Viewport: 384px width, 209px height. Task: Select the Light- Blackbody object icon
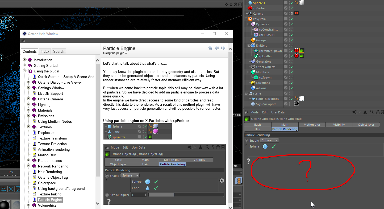(x=253, y=99)
